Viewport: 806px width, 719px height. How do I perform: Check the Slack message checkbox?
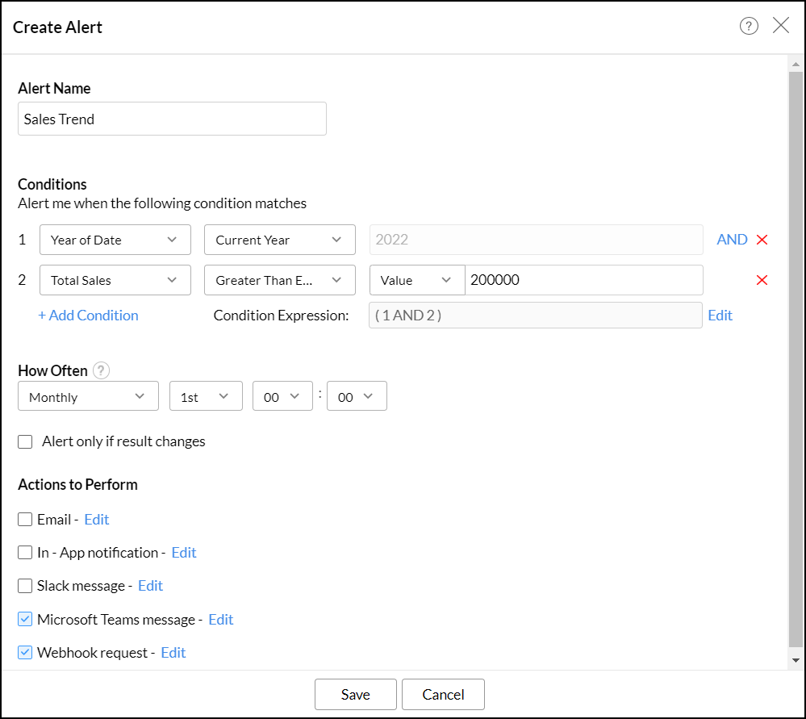coord(25,586)
